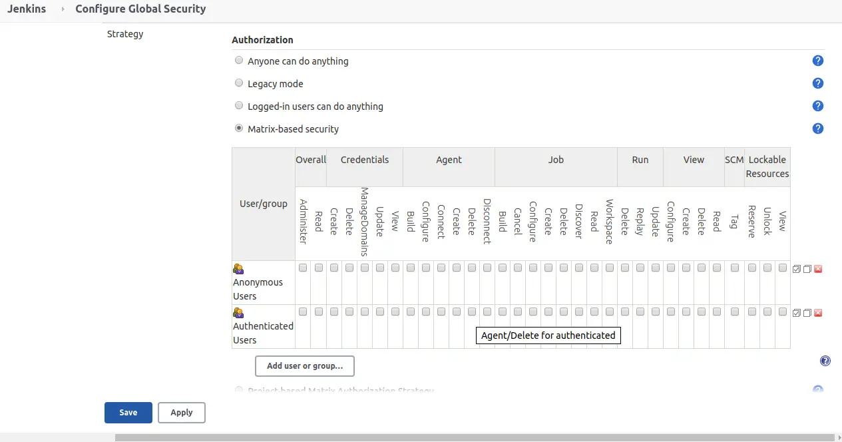
Task: Enable Run Update for Authenticated Users
Action: coord(656,312)
